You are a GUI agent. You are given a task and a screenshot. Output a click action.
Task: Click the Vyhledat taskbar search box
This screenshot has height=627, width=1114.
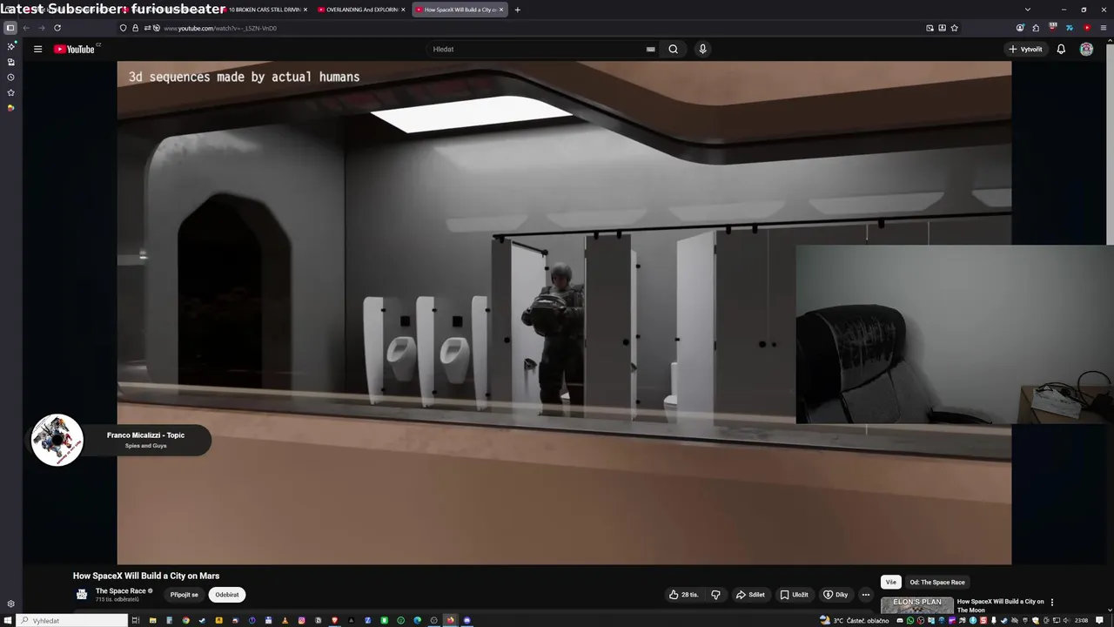[72, 621]
